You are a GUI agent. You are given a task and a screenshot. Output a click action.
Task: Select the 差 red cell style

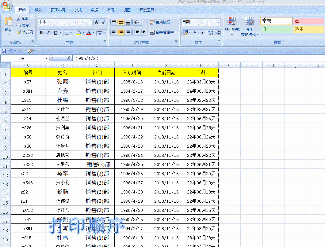click(309, 21)
